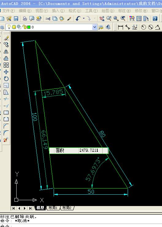Select the Fillet tool
Screen dimensions: 162x227
(6, 133)
